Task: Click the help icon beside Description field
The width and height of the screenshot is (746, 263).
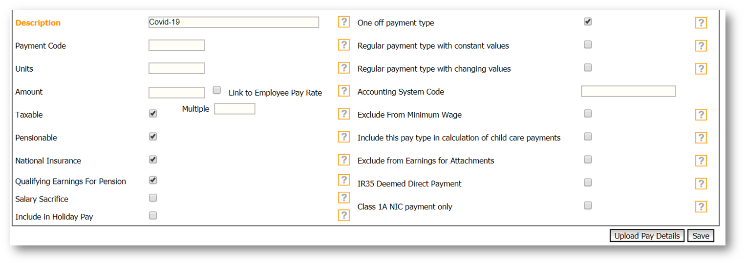Action: (344, 22)
